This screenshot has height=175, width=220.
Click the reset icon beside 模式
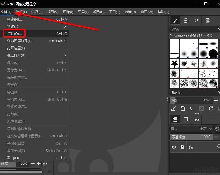pyautogui.click(x=217, y=129)
